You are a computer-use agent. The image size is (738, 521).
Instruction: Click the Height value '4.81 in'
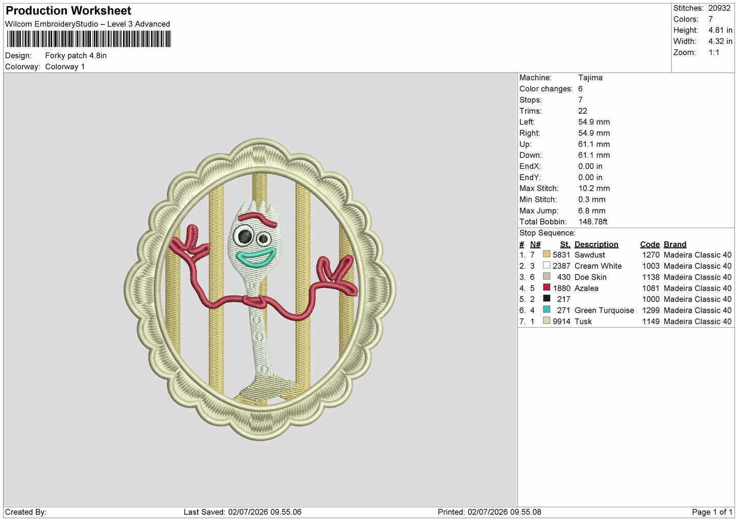[x=720, y=30]
